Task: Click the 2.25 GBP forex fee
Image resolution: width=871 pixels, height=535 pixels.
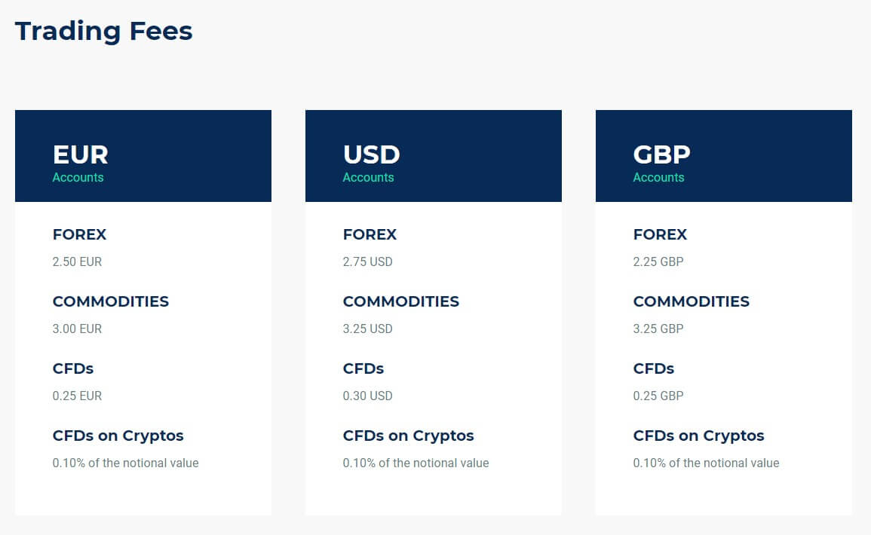Action: pos(658,261)
